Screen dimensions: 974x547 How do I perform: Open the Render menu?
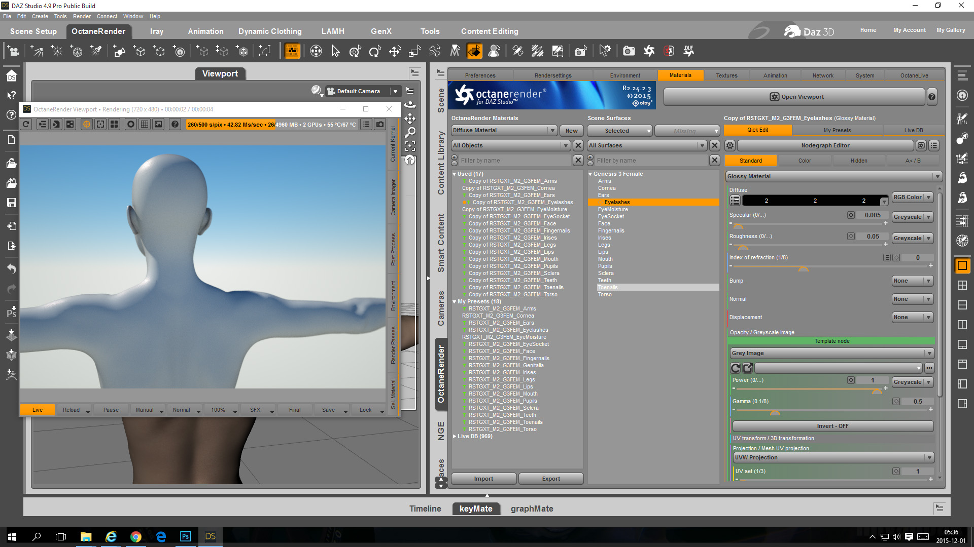pos(81,16)
